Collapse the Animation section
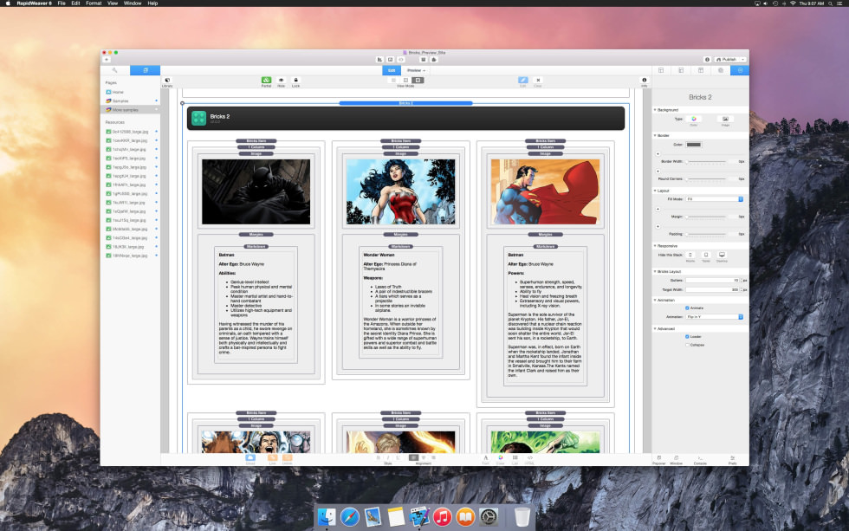Screen dimensions: 849x531 (655, 300)
